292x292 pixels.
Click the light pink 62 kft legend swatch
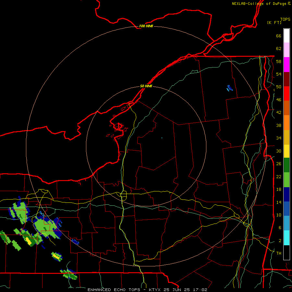coord(286,50)
